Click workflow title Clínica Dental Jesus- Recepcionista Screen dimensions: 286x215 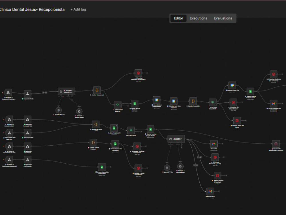point(32,9)
